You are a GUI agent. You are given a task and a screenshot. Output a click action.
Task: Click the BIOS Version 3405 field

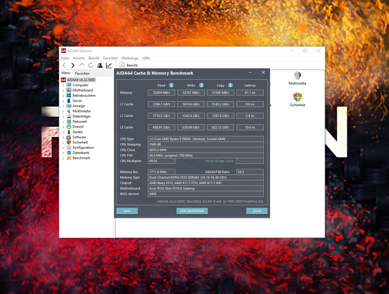point(206,194)
